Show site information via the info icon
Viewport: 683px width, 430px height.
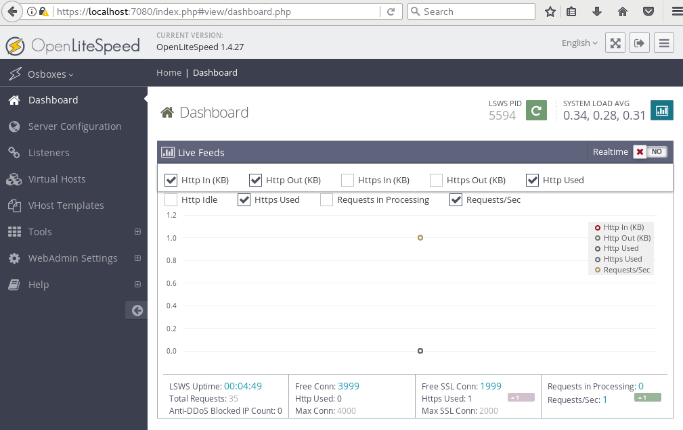coord(31,11)
